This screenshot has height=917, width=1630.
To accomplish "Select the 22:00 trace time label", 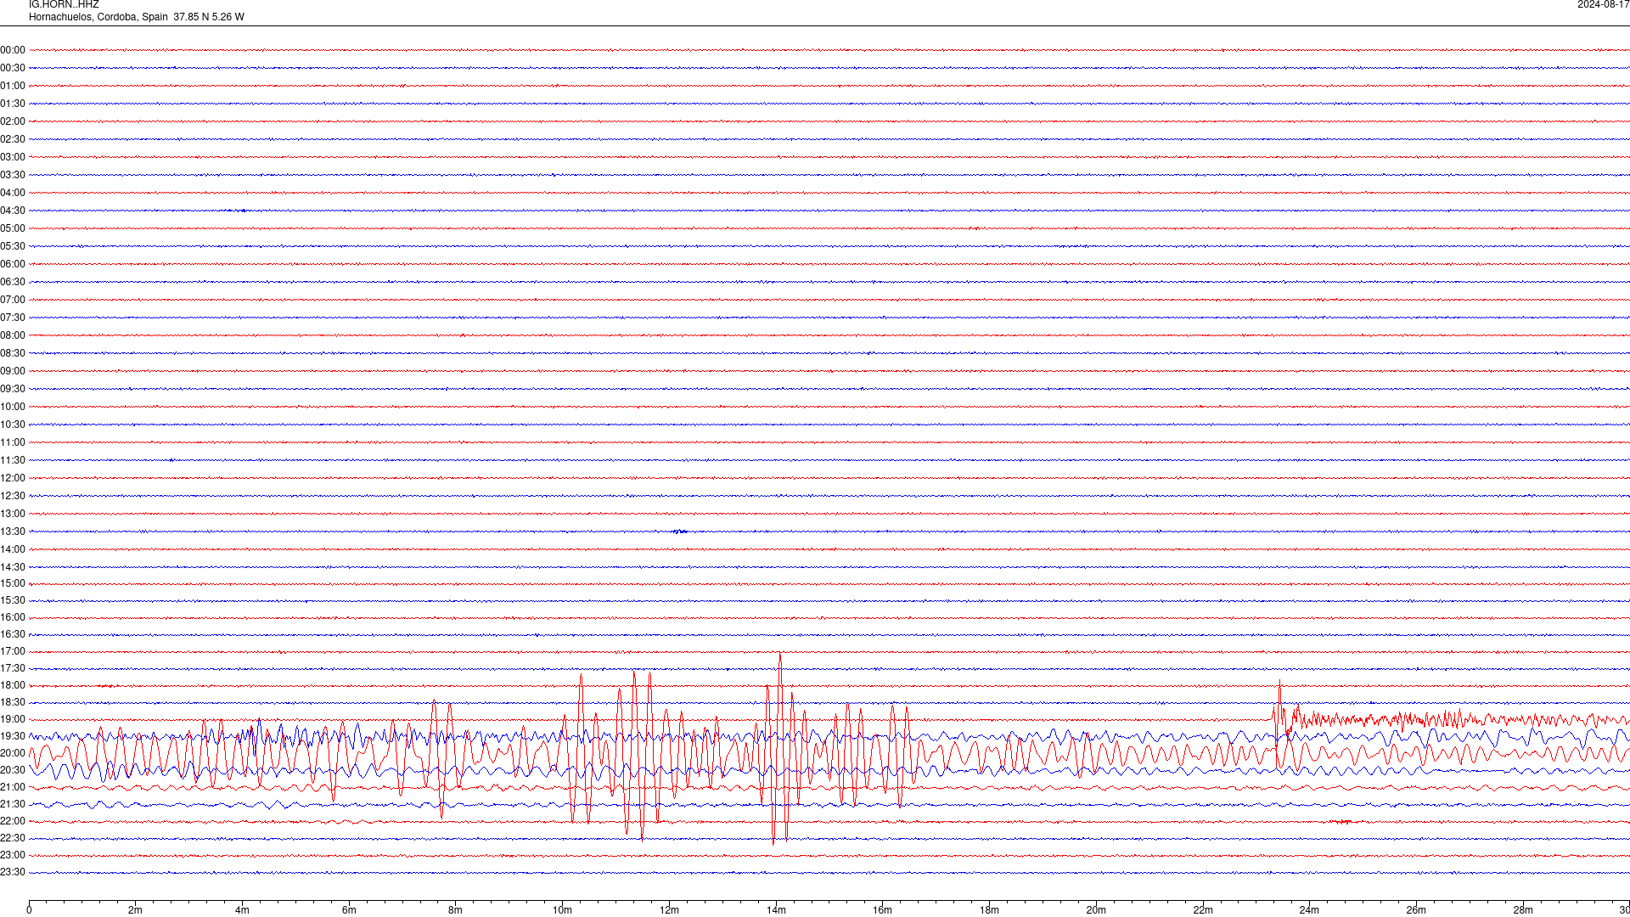I will [13, 821].
